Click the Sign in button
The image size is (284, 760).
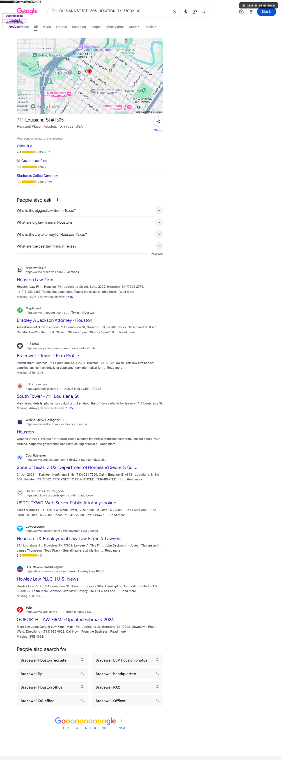[270, 12]
